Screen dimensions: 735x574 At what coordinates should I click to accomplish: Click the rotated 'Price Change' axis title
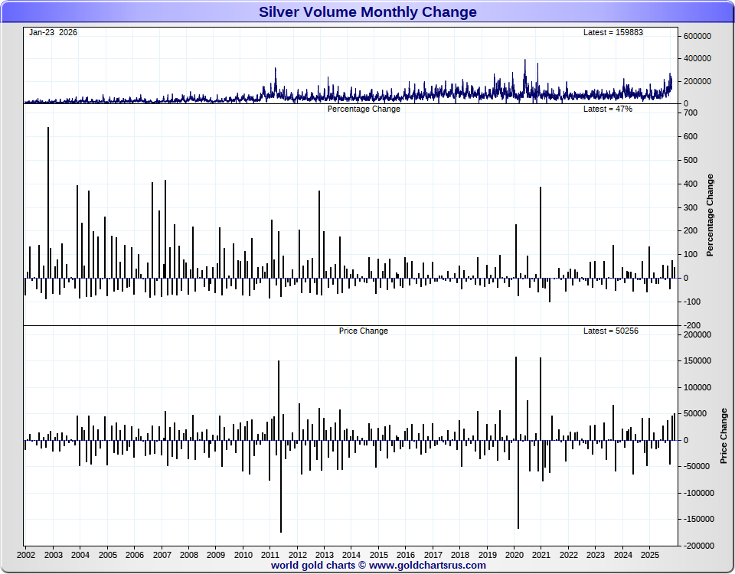[x=724, y=435]
